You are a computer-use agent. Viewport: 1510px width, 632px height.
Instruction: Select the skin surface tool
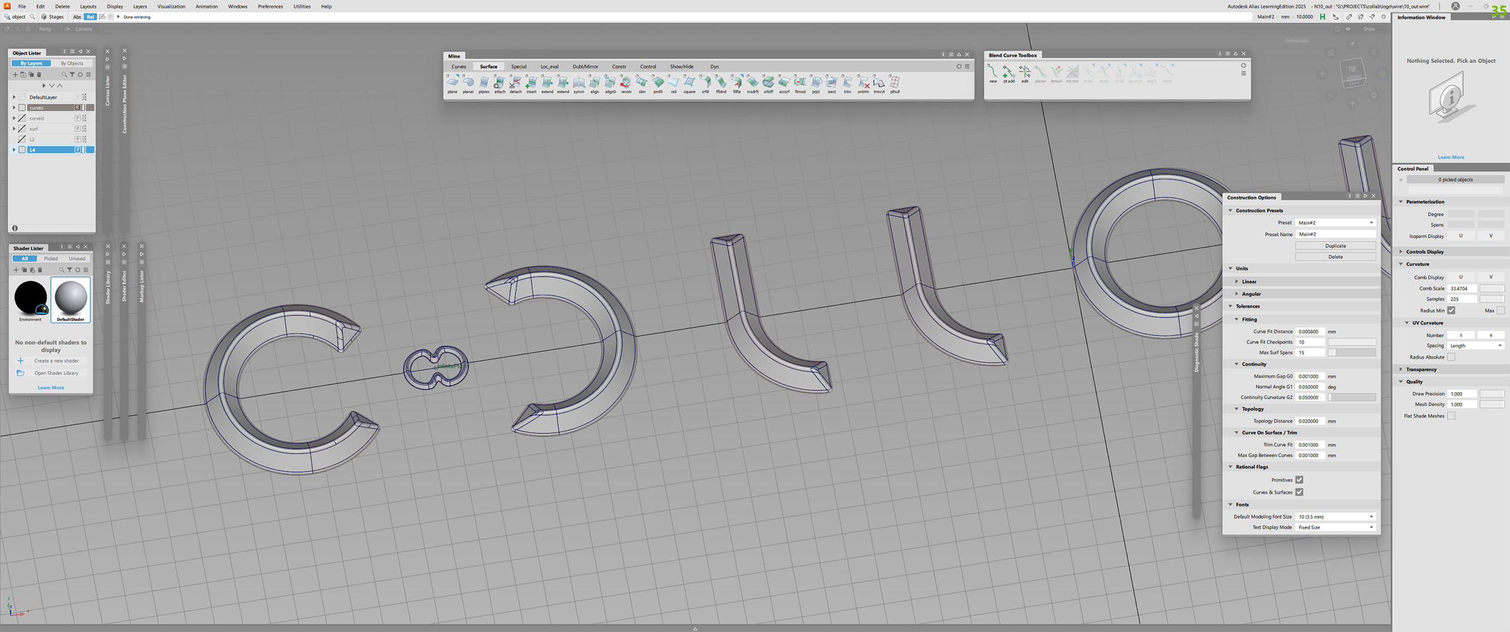coord(642,83)
